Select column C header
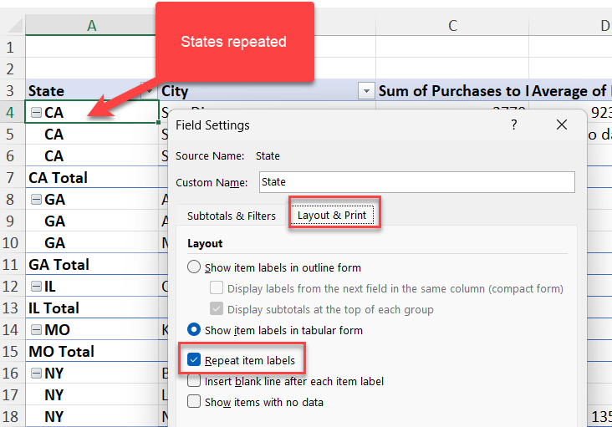The width and height of the screenshot is (612, 427). [x=452, y=26]
